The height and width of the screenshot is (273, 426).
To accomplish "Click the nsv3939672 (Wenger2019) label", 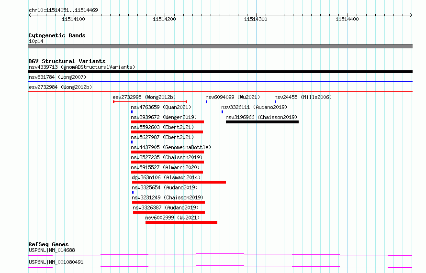I will tap(164, 117).
